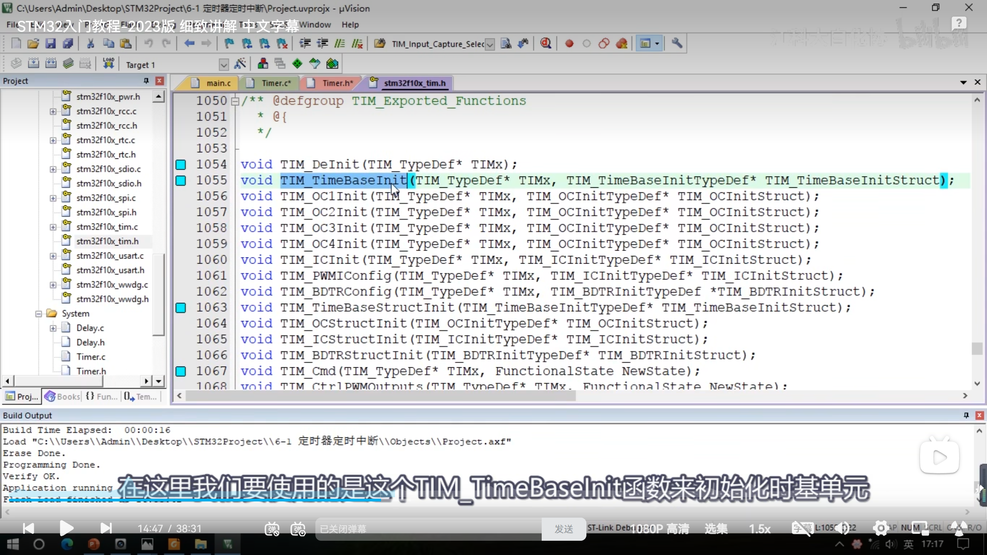Open the Help menu
This screenshot has height=555, width=987.
(x=350, y=25)
